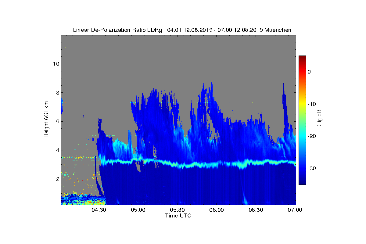Click the dark red top of the colorbar
The width and height of the screenshot is (366, 244).
[x=302, y=58]
